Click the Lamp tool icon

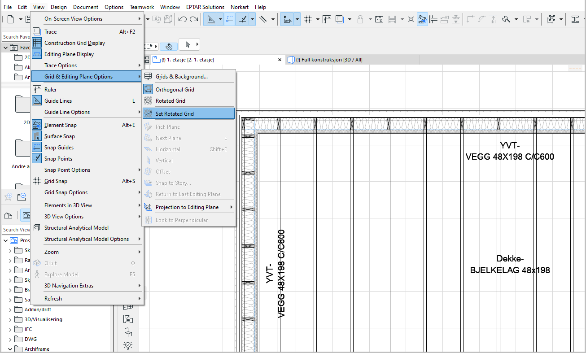click(x=128, y=345)
